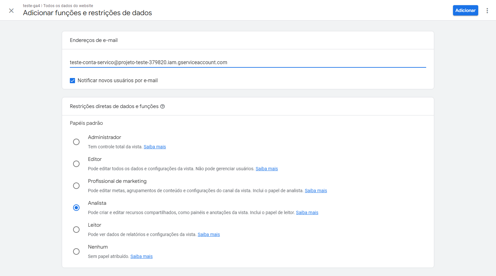The width and height of the screenshot is (496, 276).
Task: Uncheck Notificar novos usuários por e-mail
Action: (x=72, y=81)
